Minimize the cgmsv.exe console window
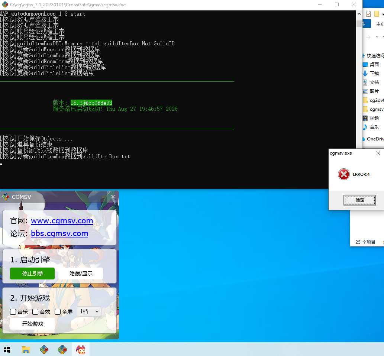This screenshot has width=384, height=356. point(320,5)
